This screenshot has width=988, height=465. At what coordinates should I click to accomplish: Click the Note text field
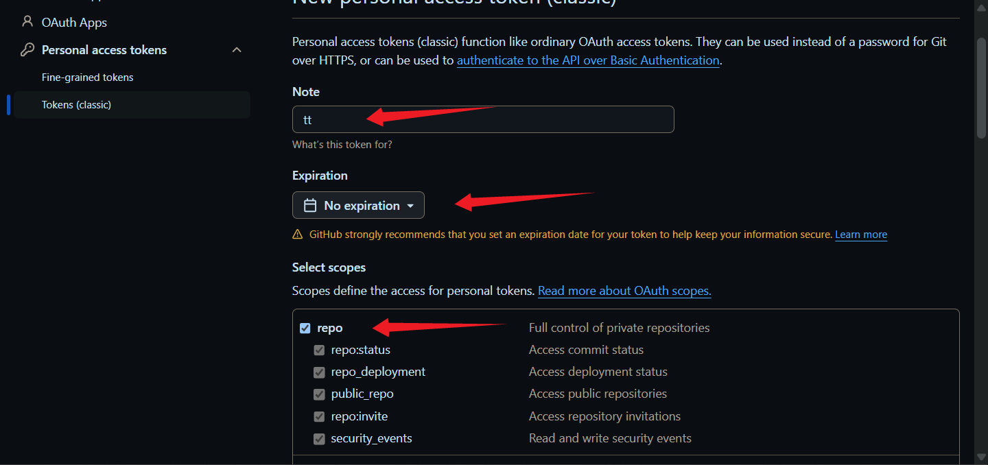pyautogui.click(x=482, y=119)
